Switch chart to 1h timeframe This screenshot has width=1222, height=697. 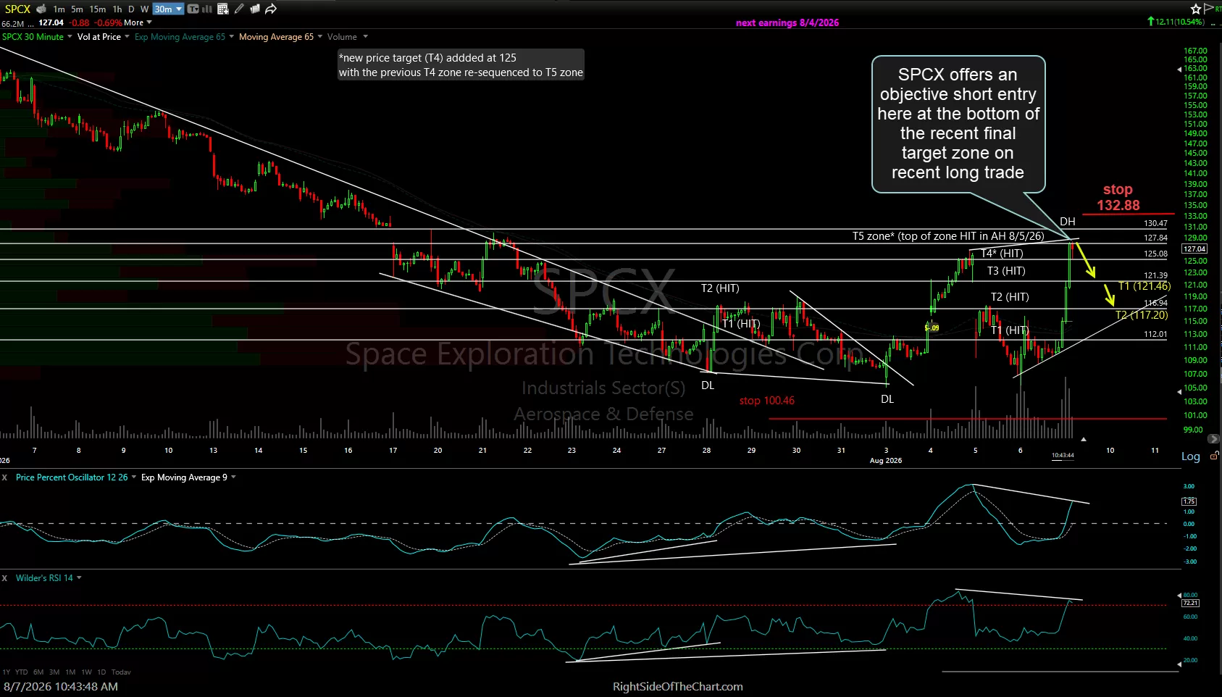[x=117, y=9]
